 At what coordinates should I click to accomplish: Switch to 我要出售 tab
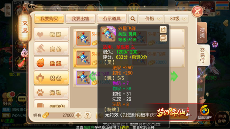tap(80, 19)
